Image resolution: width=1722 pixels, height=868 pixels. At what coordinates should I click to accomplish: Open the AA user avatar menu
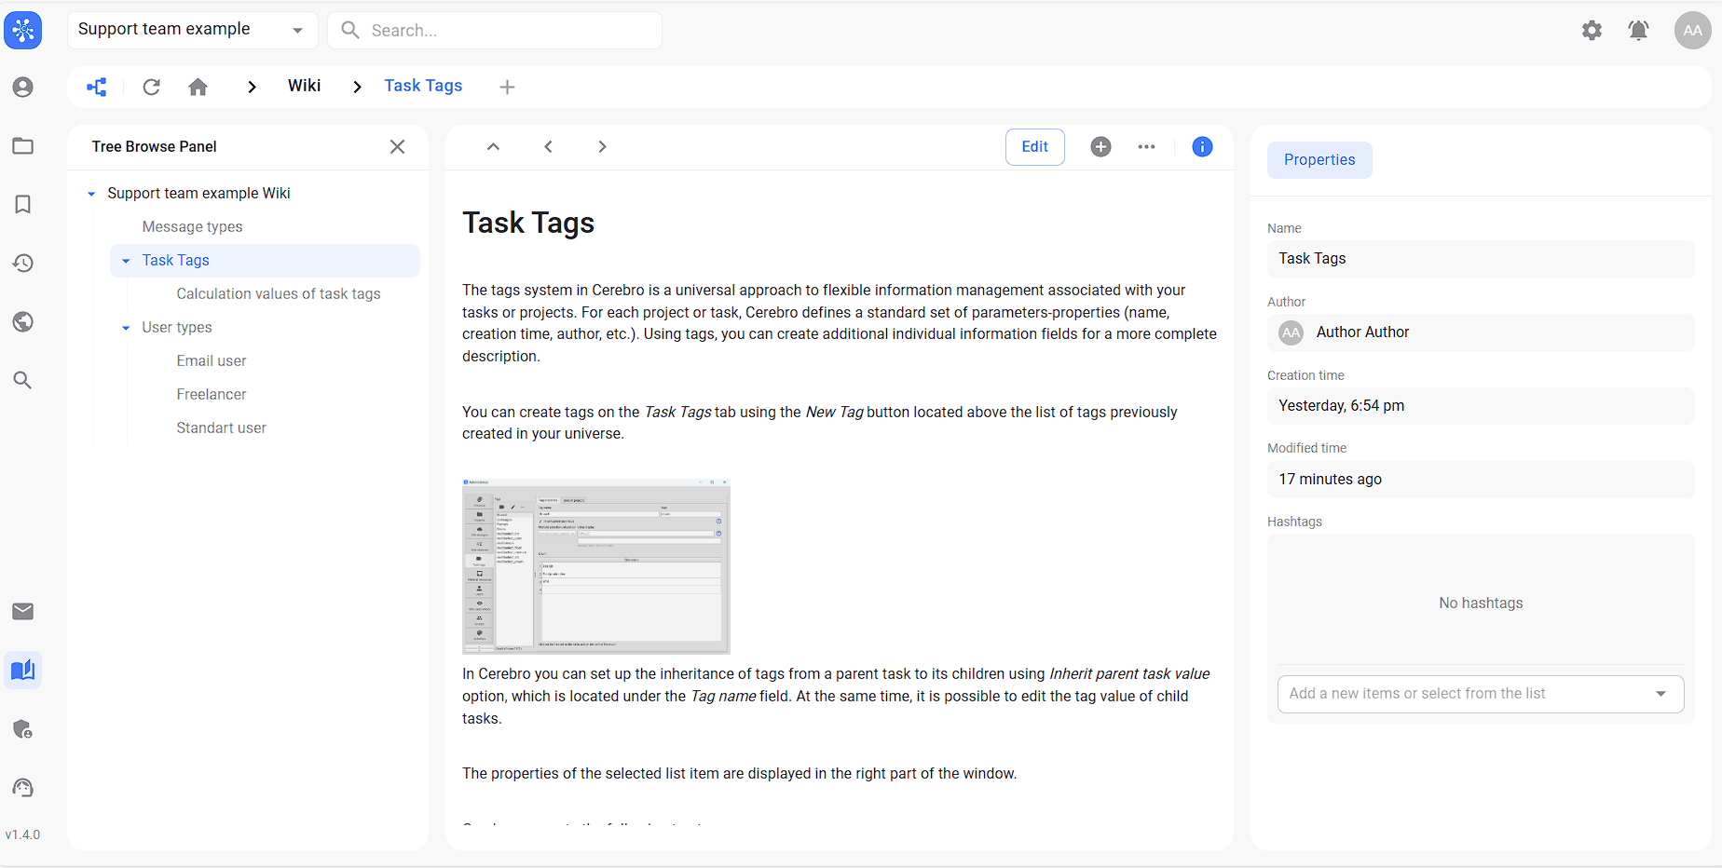point(1693,31)
